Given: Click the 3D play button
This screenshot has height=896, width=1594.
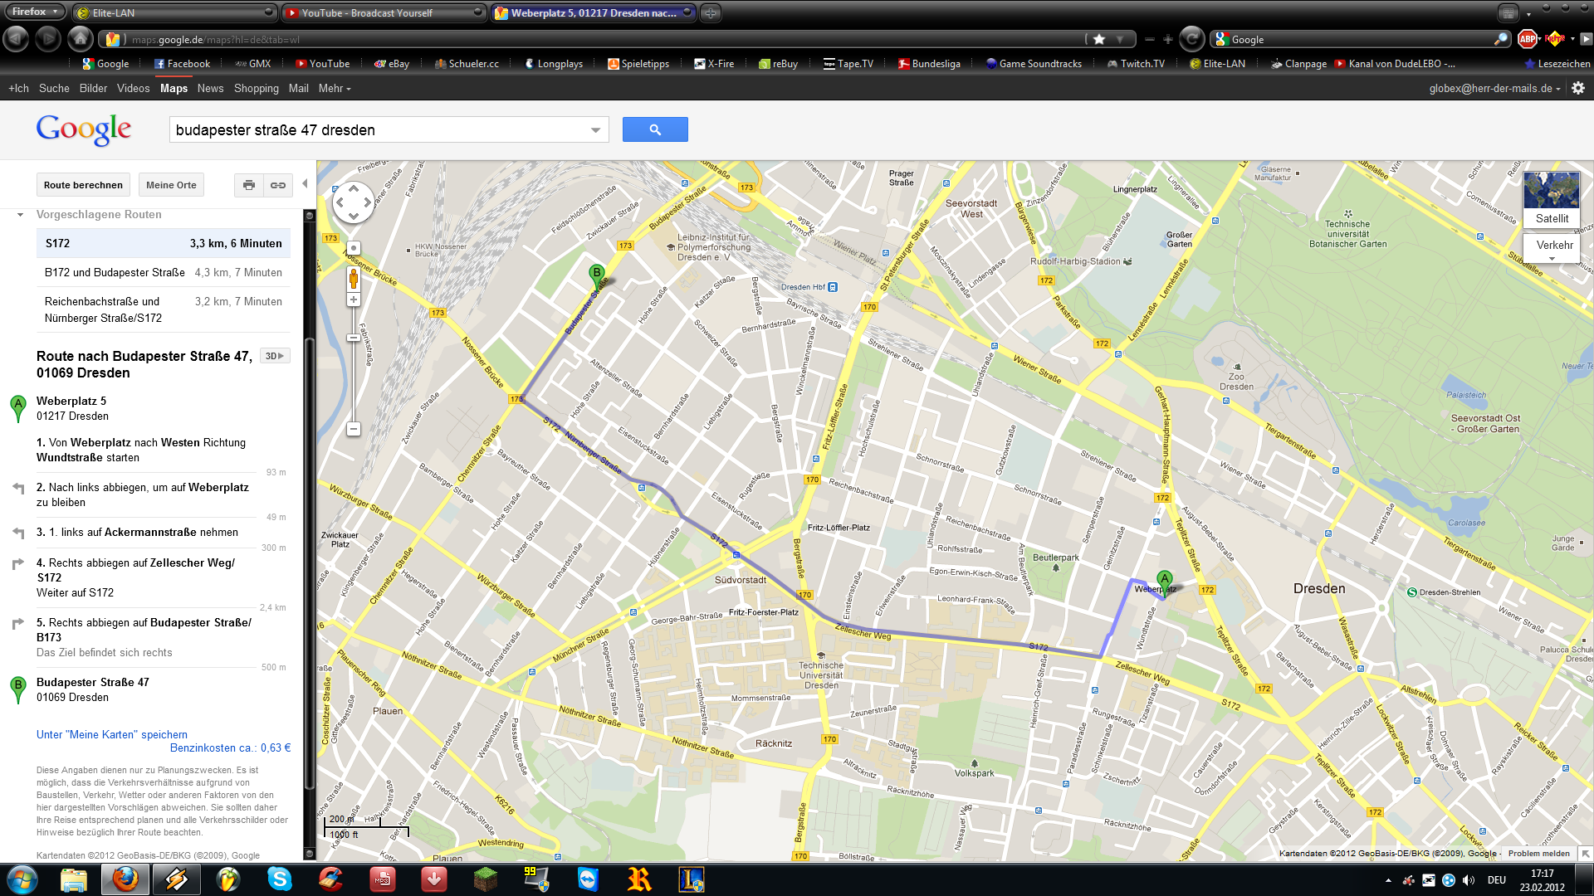Looking at the screenshot, I should tap(274, 356).
